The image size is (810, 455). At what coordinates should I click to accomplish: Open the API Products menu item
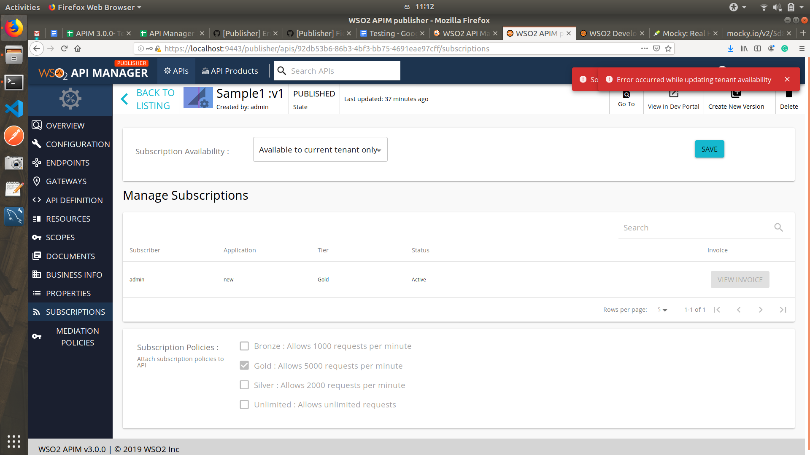(x=230, y=70)
